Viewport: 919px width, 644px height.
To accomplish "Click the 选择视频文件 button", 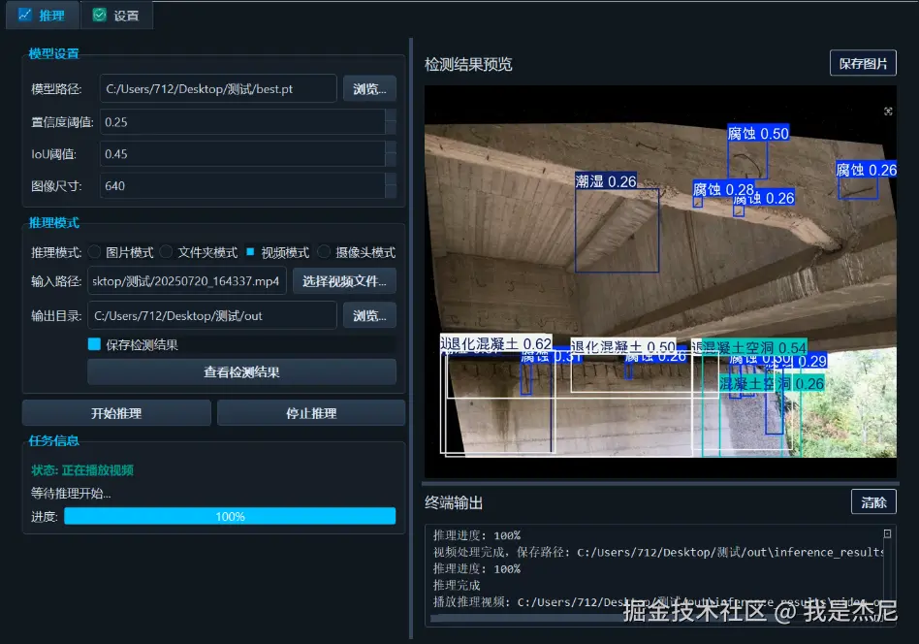I will [x=344, y=281].
